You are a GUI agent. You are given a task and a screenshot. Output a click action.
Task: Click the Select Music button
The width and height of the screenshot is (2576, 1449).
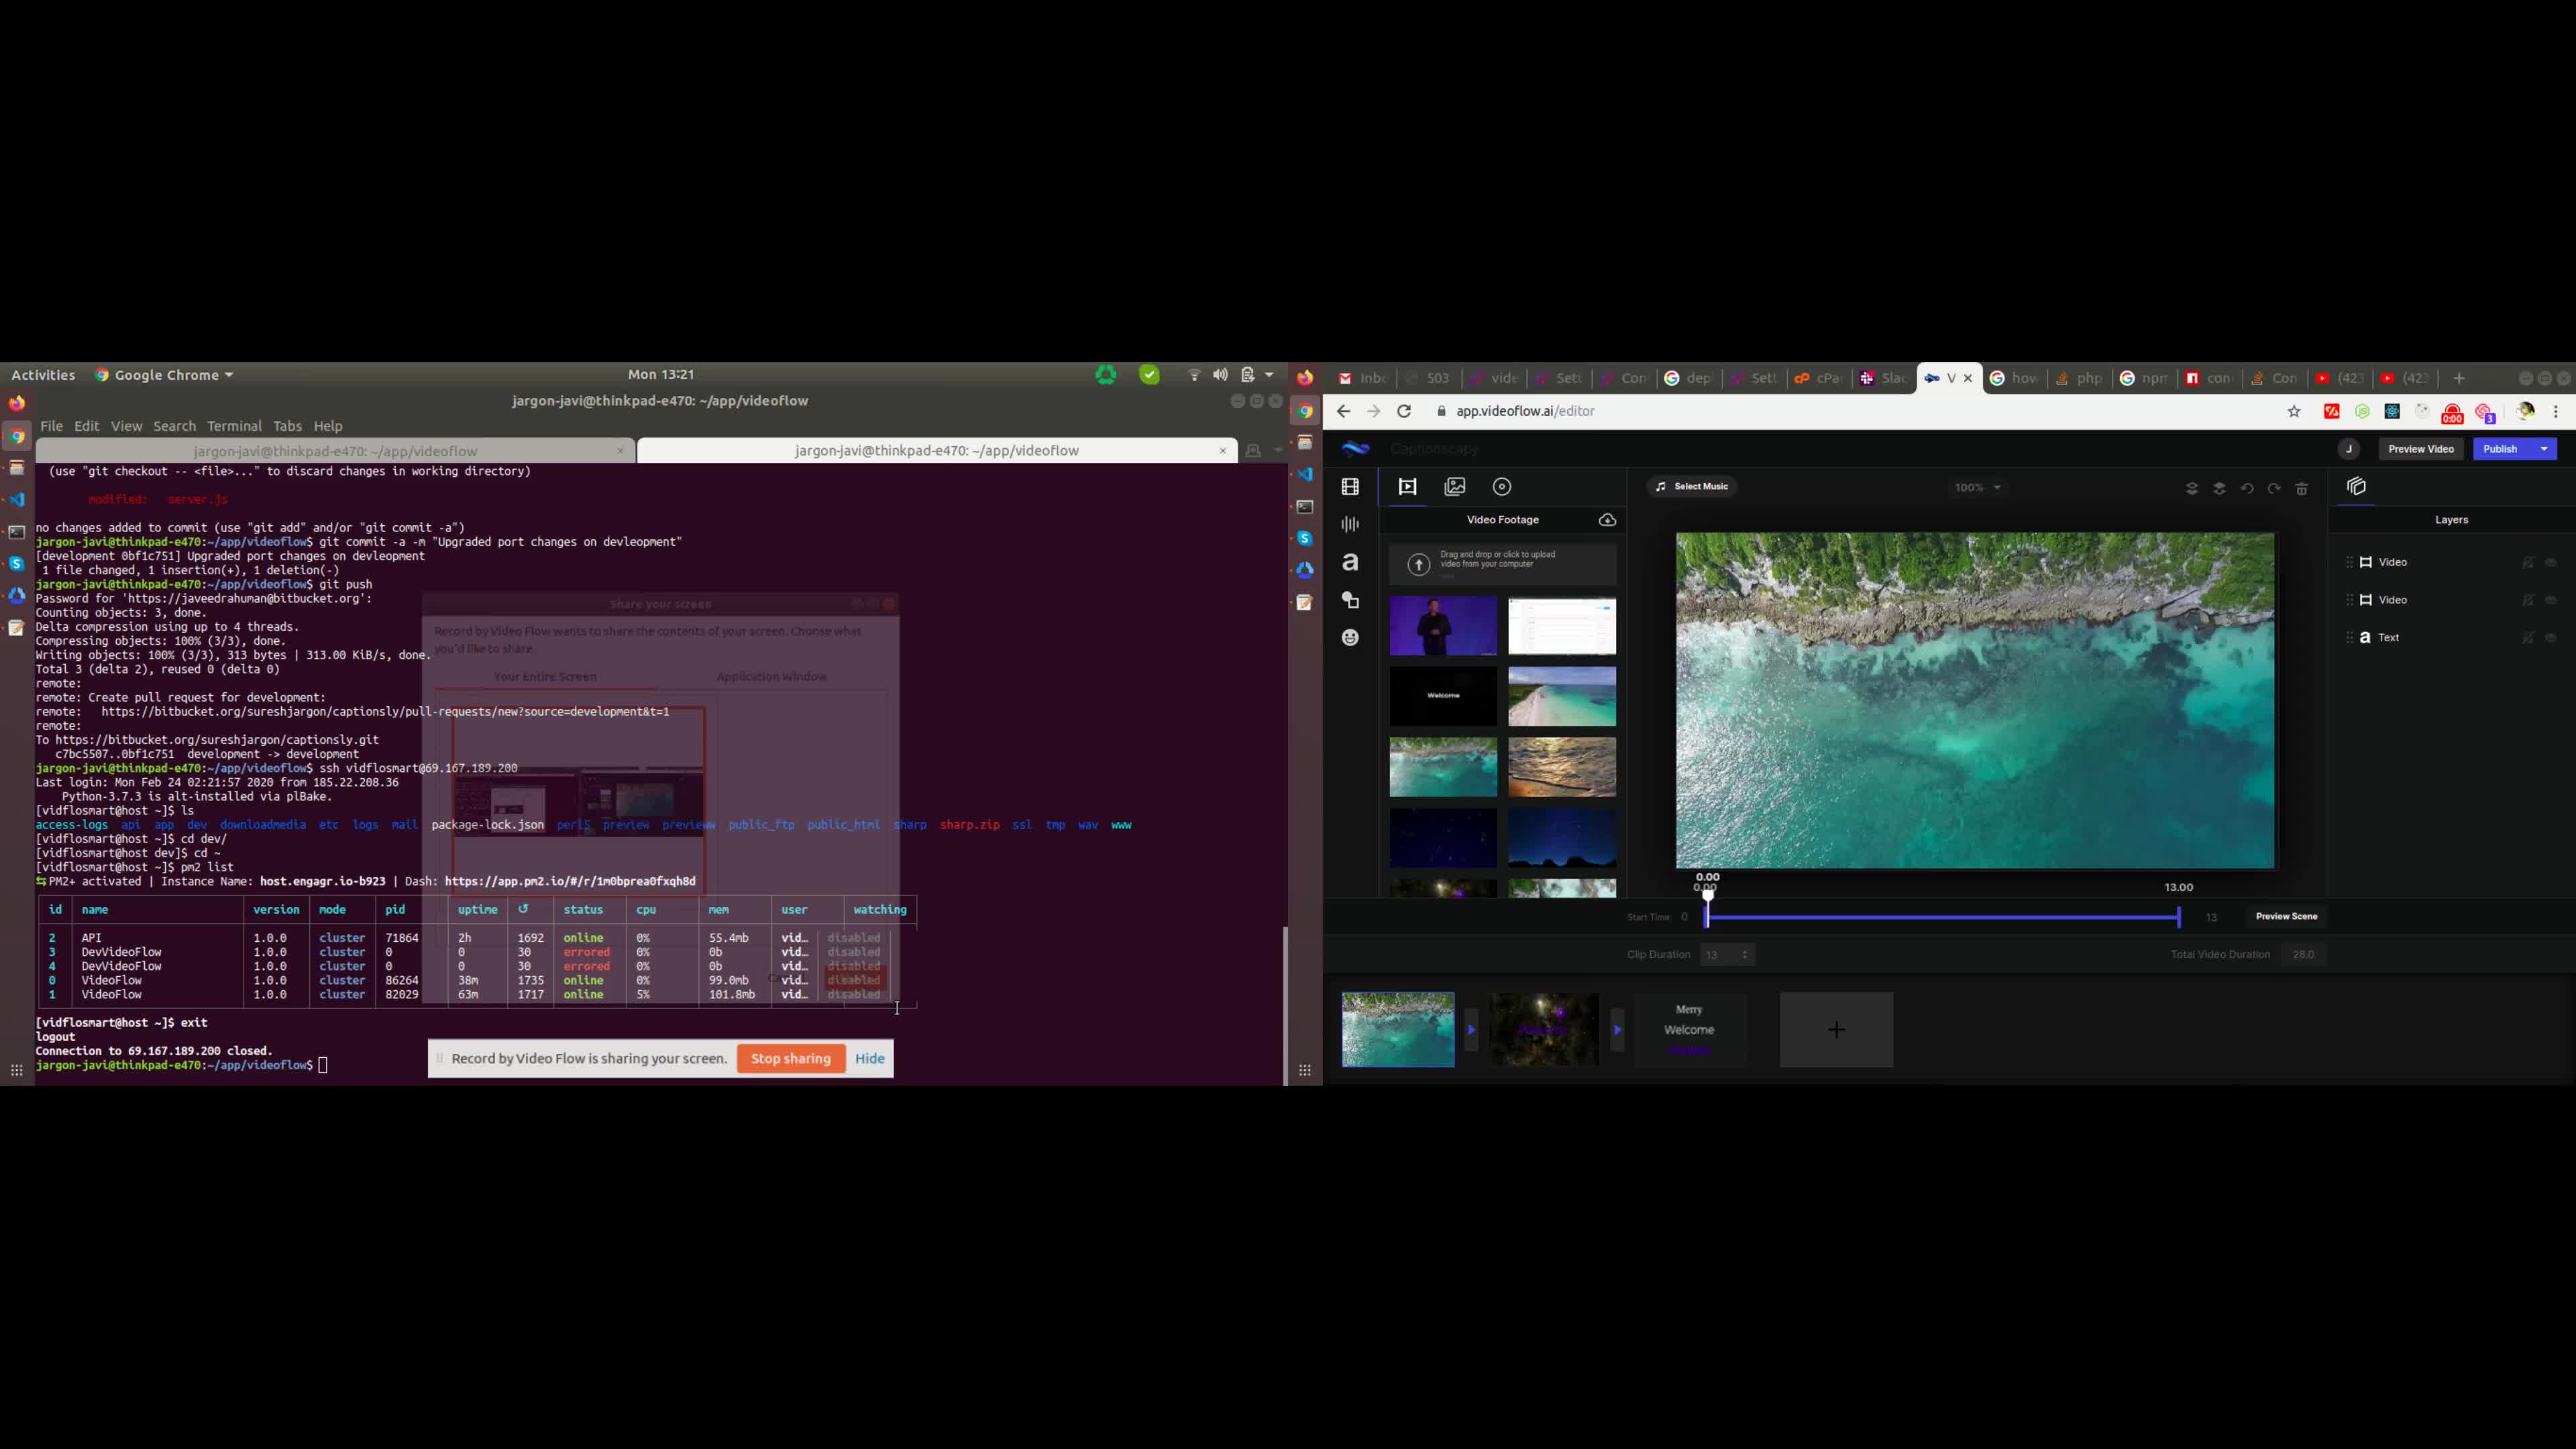pos(1692,487)
